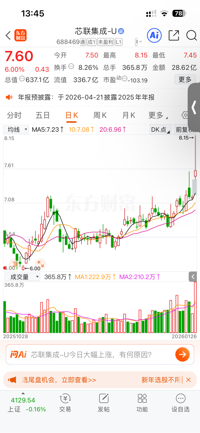Tap the MA1:222.9万 volume average
The width and height of the screenshot is (200, 433).
[x=95, y=277]
